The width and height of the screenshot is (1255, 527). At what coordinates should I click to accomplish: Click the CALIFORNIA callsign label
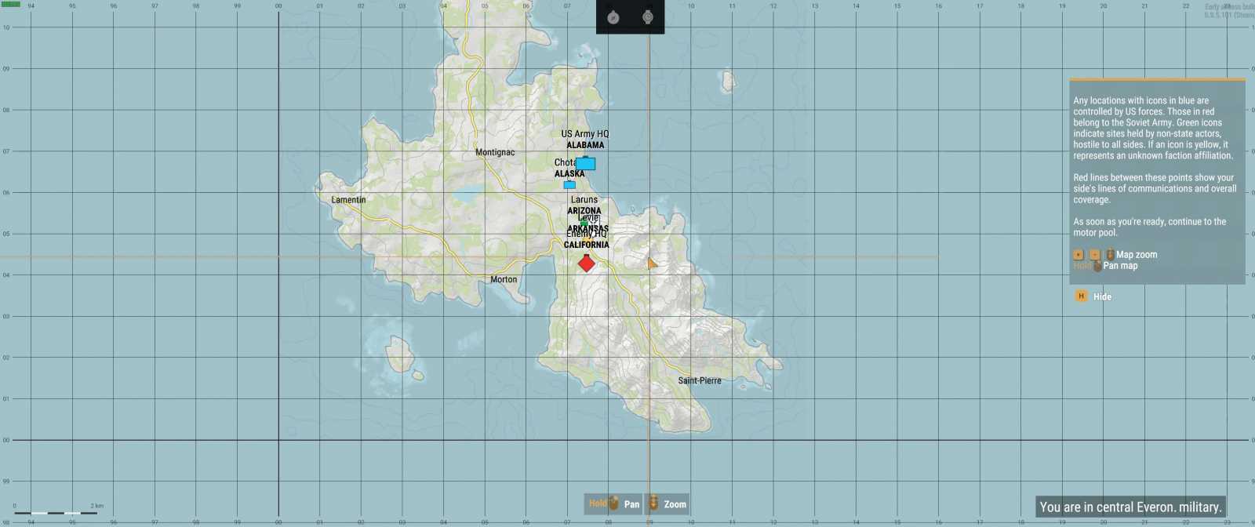click(x=586, y=245)
